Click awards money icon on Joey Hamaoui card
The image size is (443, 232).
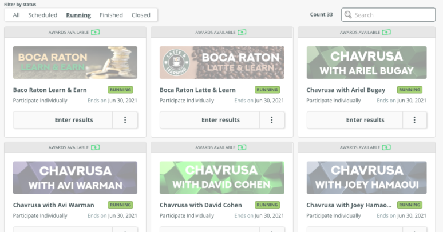(x=387, y=147)
